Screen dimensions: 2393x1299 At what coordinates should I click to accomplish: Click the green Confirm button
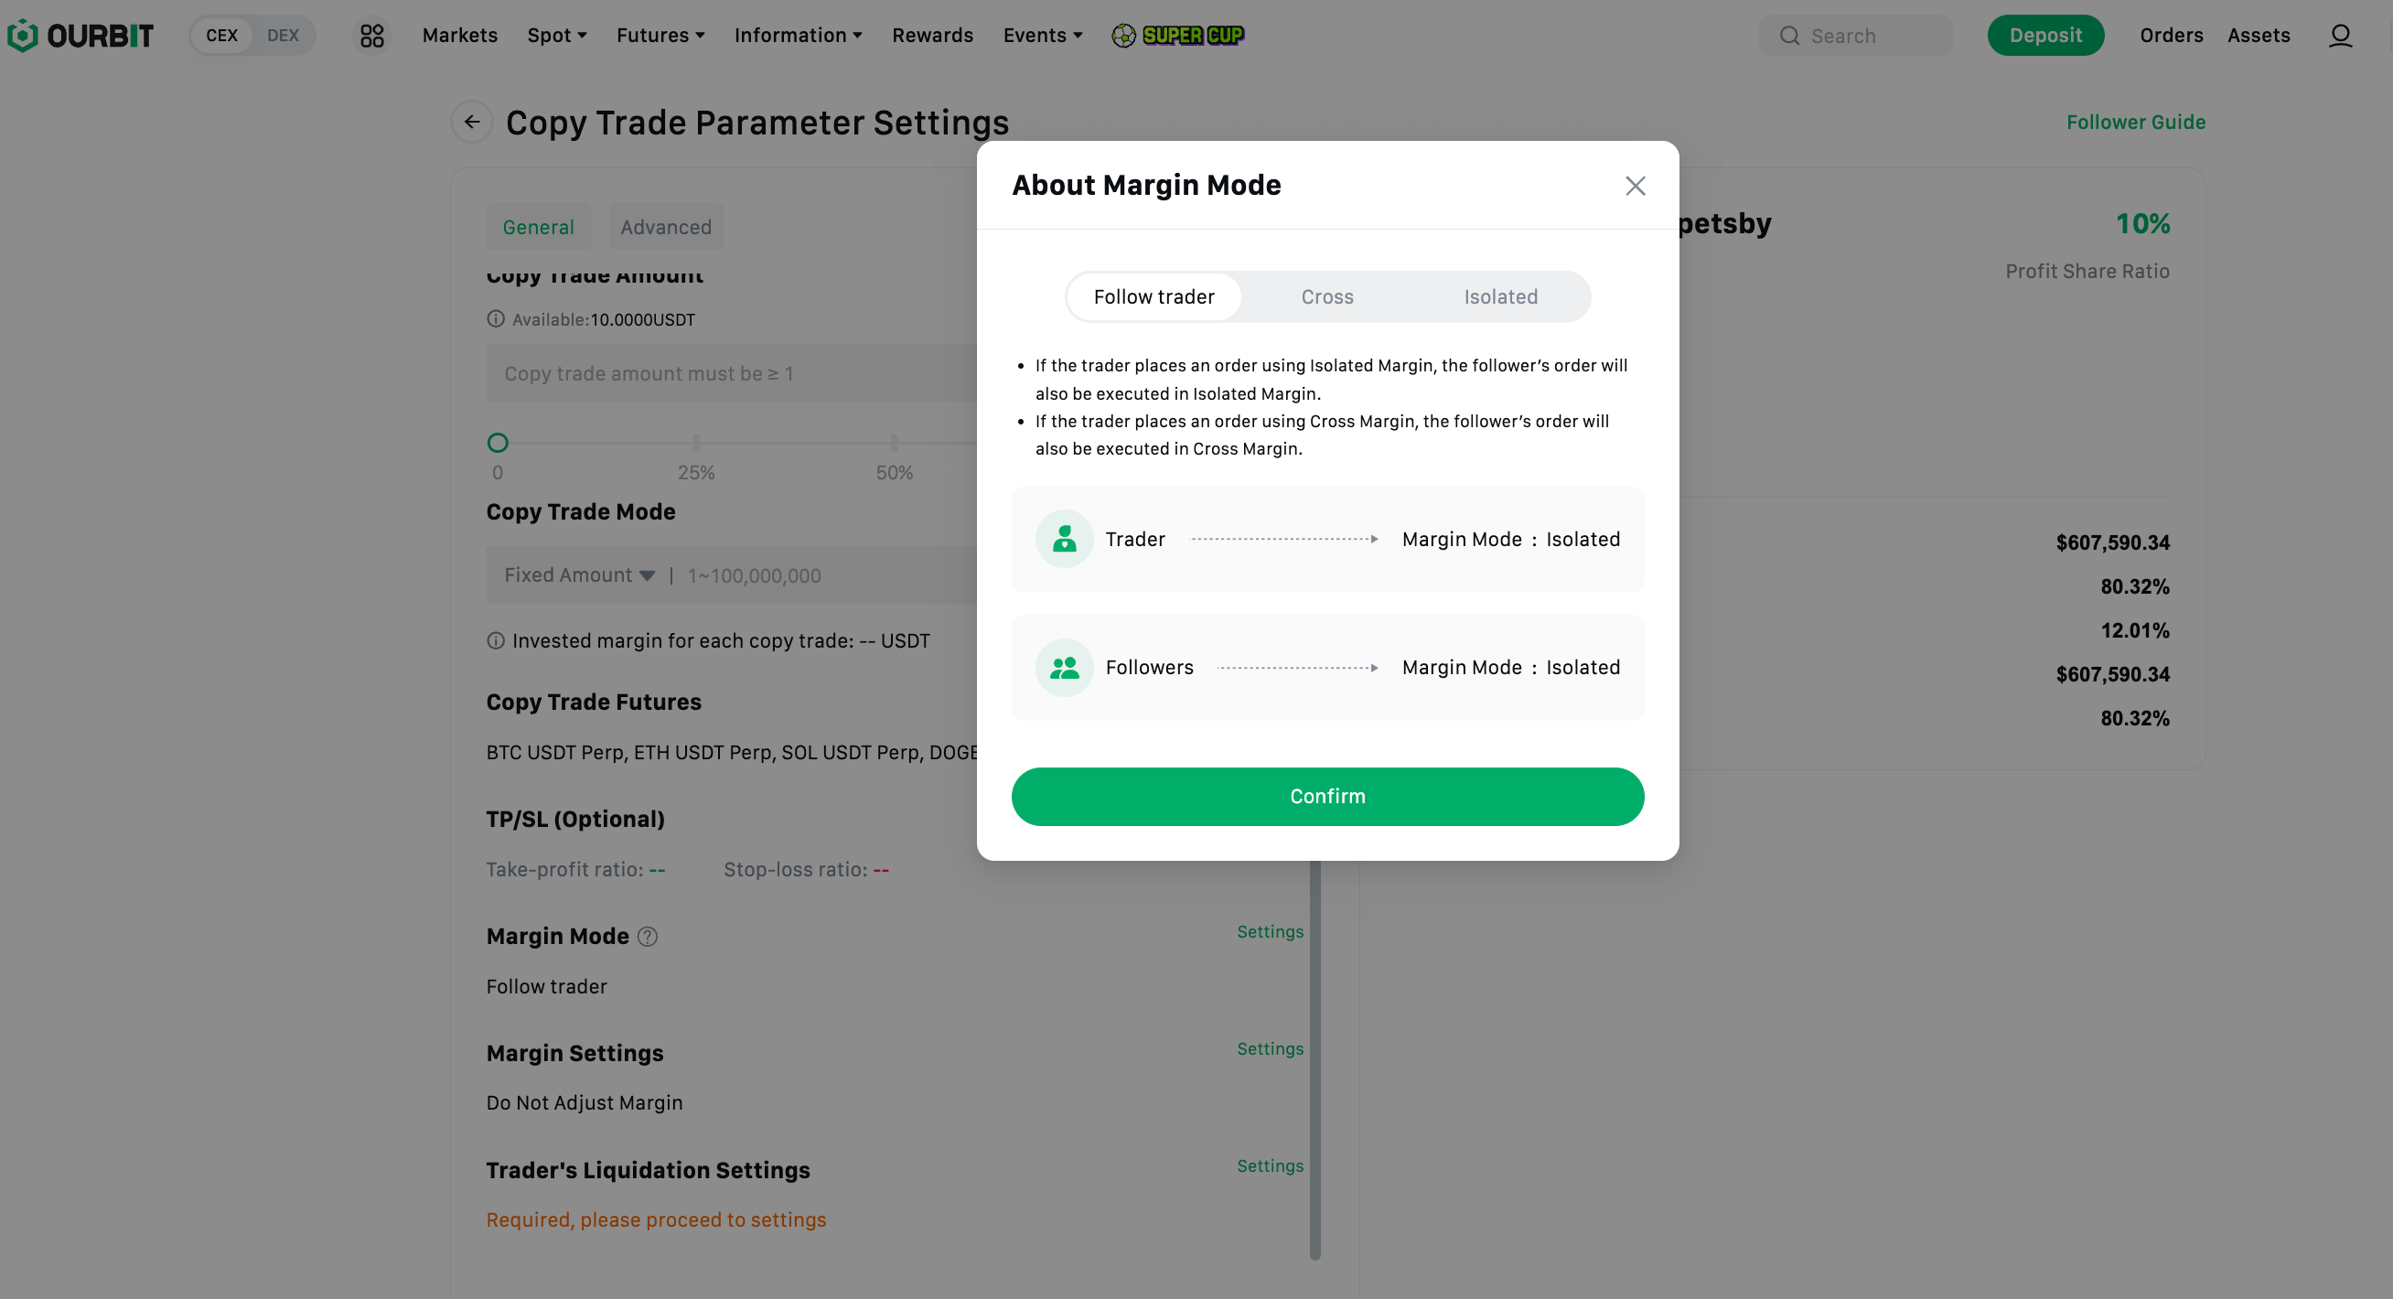[x=1327, y=796]
